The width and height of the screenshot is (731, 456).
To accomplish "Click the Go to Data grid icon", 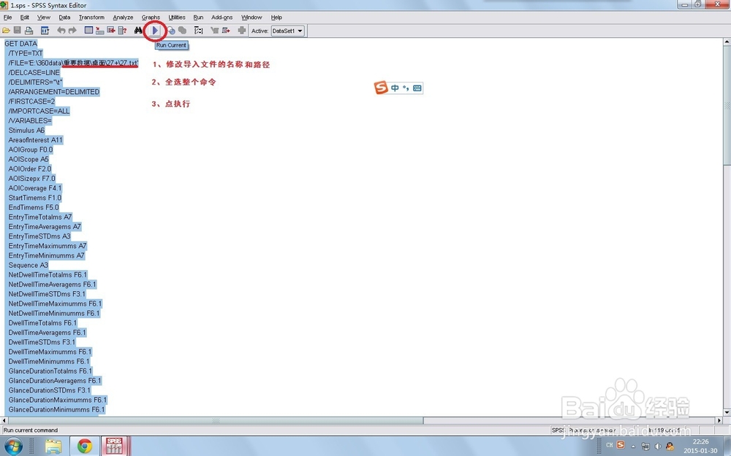I will [88, 30].
